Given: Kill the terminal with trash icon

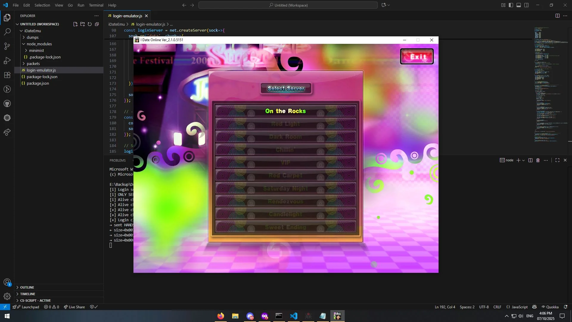Looking at the screenshot, I should click(538, 160).
